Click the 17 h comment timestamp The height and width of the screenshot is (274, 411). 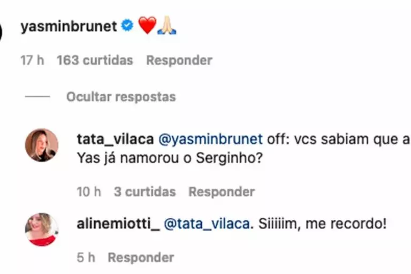coord(32,60)
